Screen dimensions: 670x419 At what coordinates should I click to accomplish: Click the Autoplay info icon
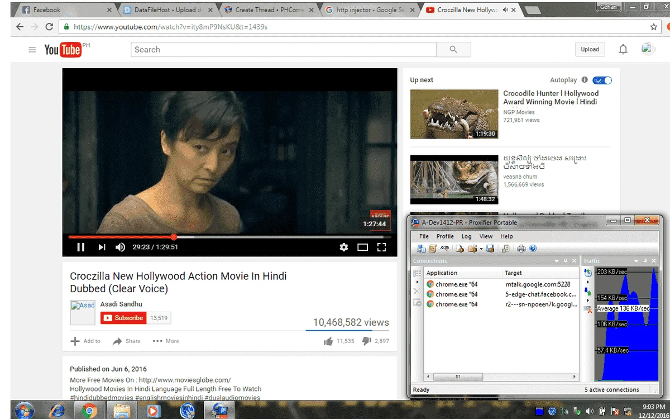585,80
